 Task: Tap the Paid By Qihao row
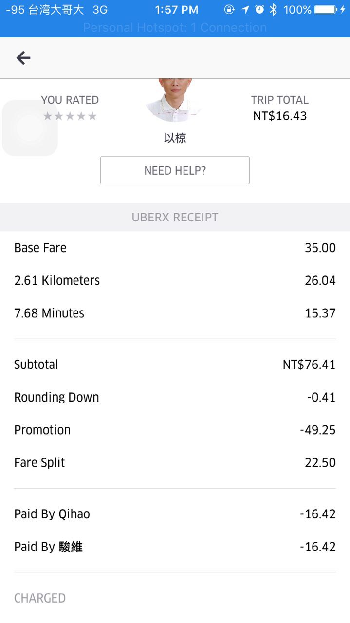175,514
